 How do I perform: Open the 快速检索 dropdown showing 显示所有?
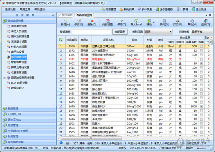tap(202, 32)
